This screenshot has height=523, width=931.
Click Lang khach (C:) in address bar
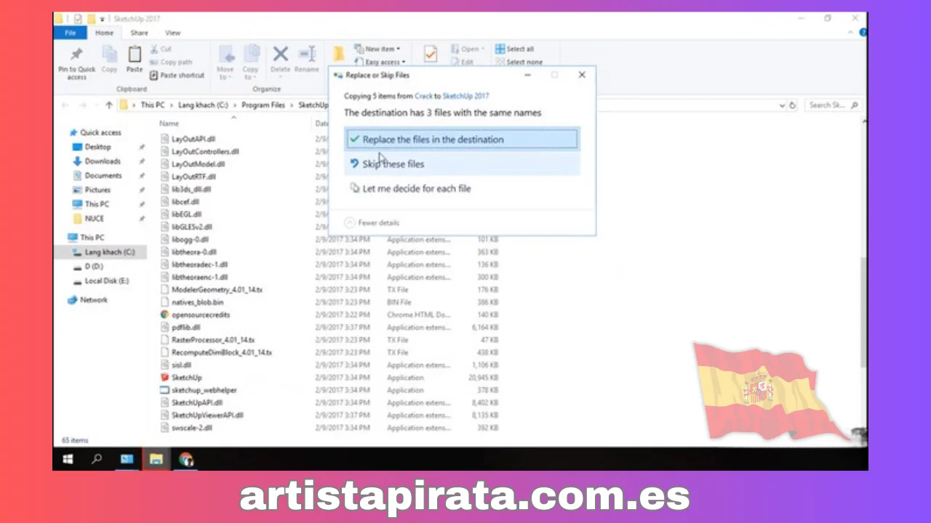coord(204,105)
